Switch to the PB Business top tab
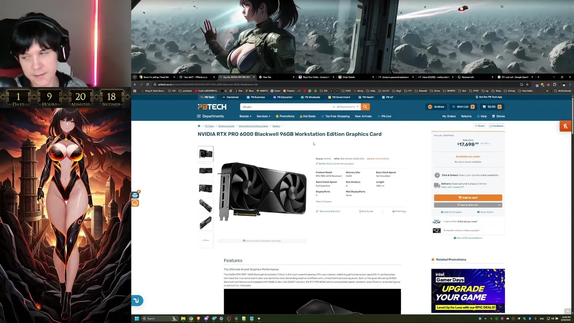574x323 pixels. click(x=256, y=97)
